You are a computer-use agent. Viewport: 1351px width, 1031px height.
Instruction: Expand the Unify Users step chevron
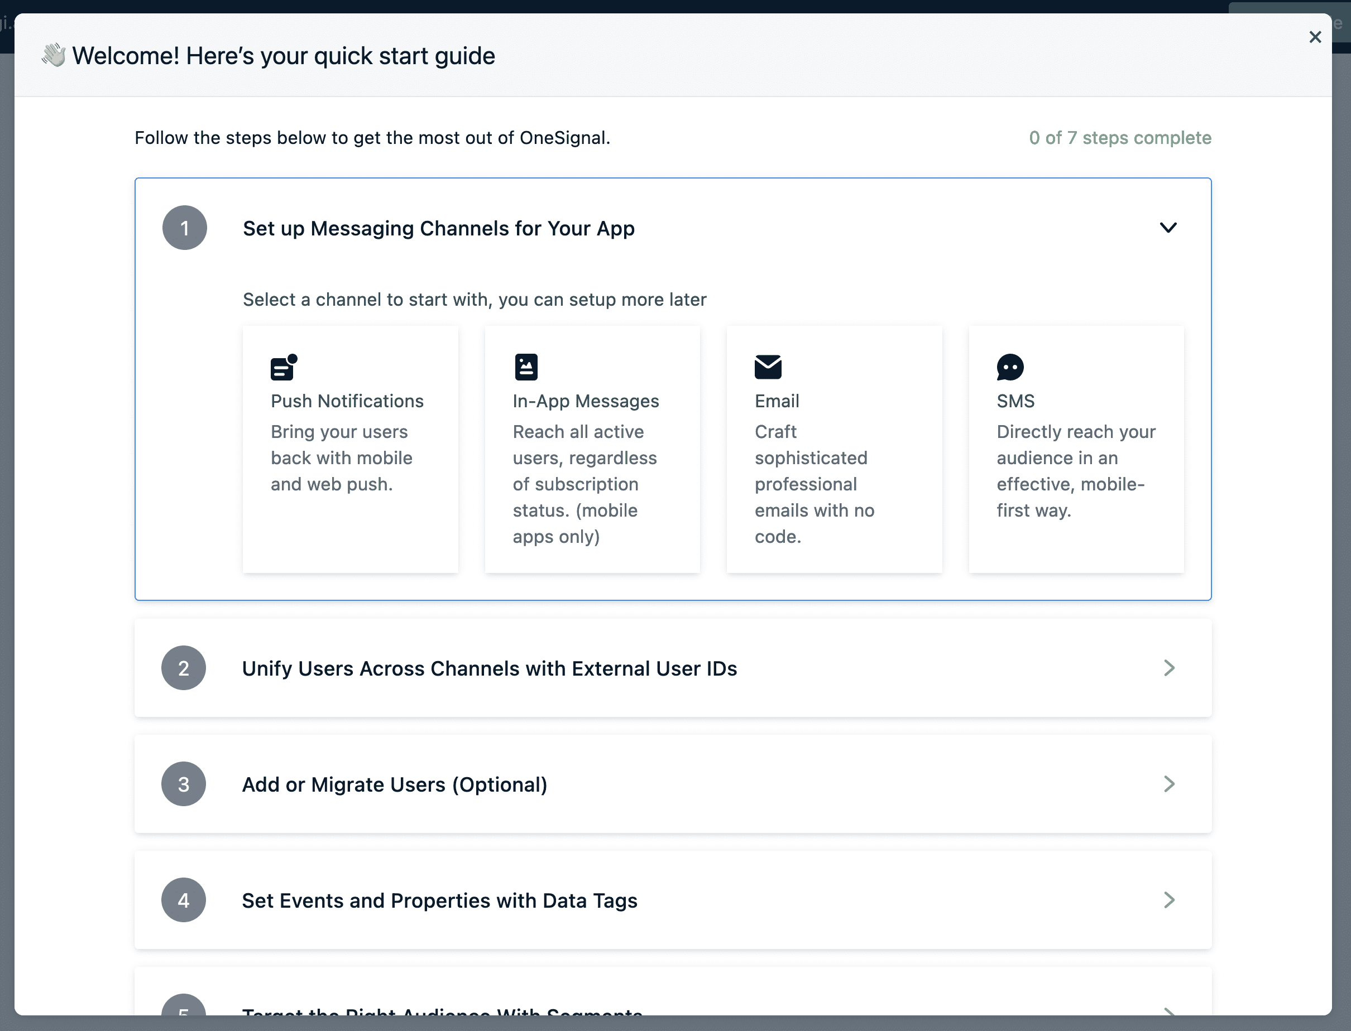(1168, 668)
